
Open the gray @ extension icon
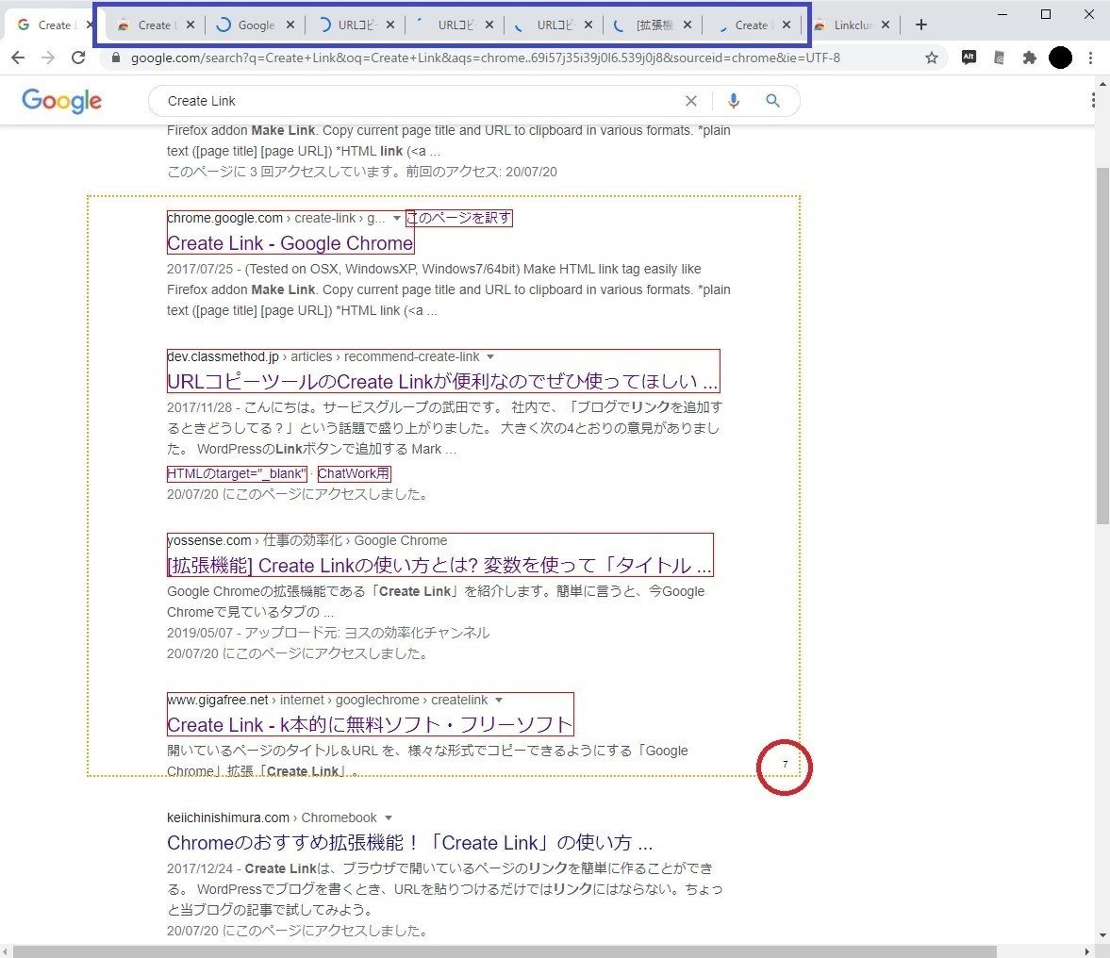pos(999,58)
